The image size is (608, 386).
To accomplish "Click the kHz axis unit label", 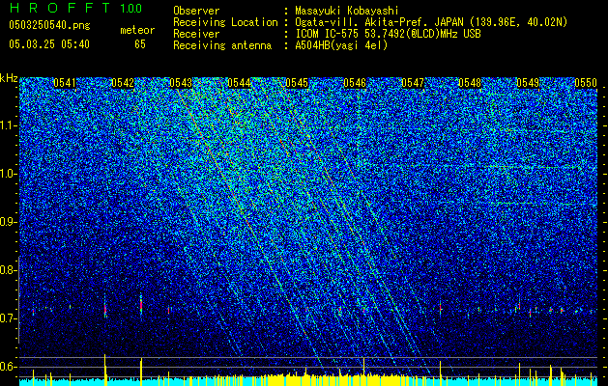I will 9,78.
